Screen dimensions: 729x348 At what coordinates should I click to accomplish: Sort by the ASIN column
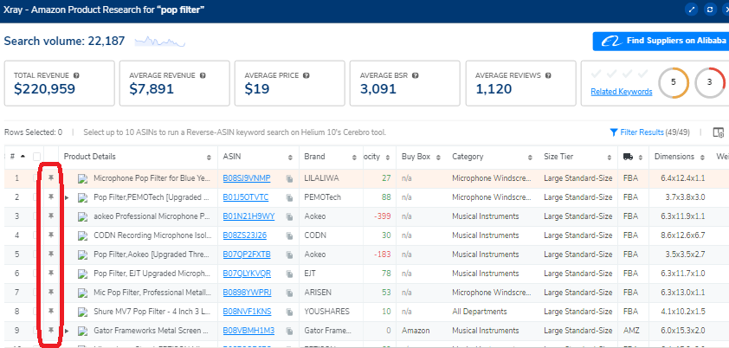pos(290,157)
